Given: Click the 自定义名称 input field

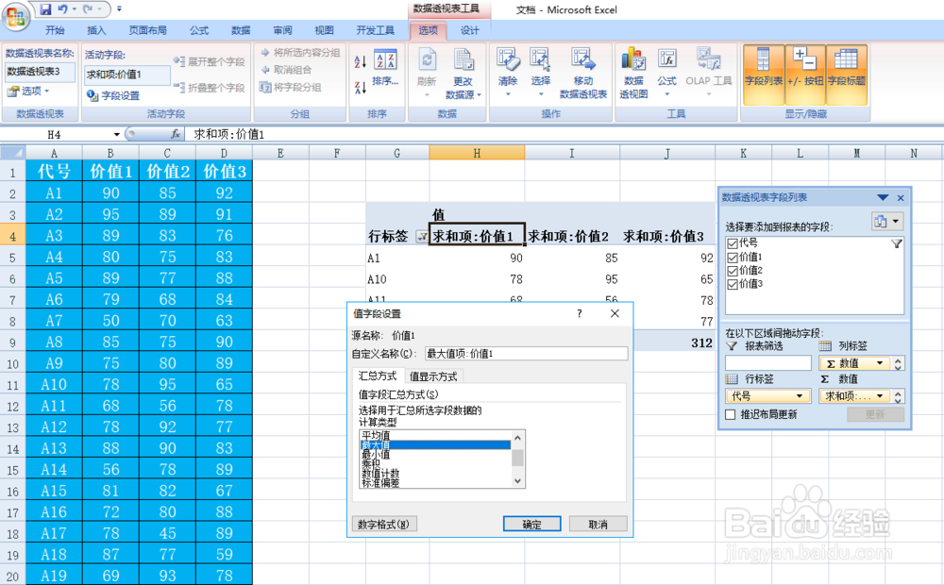Looking at the screenshot, I should (526, 354).
